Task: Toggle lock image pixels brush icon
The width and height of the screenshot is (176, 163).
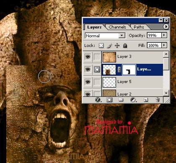Action: pyautogui.click(x=109, y=46)
